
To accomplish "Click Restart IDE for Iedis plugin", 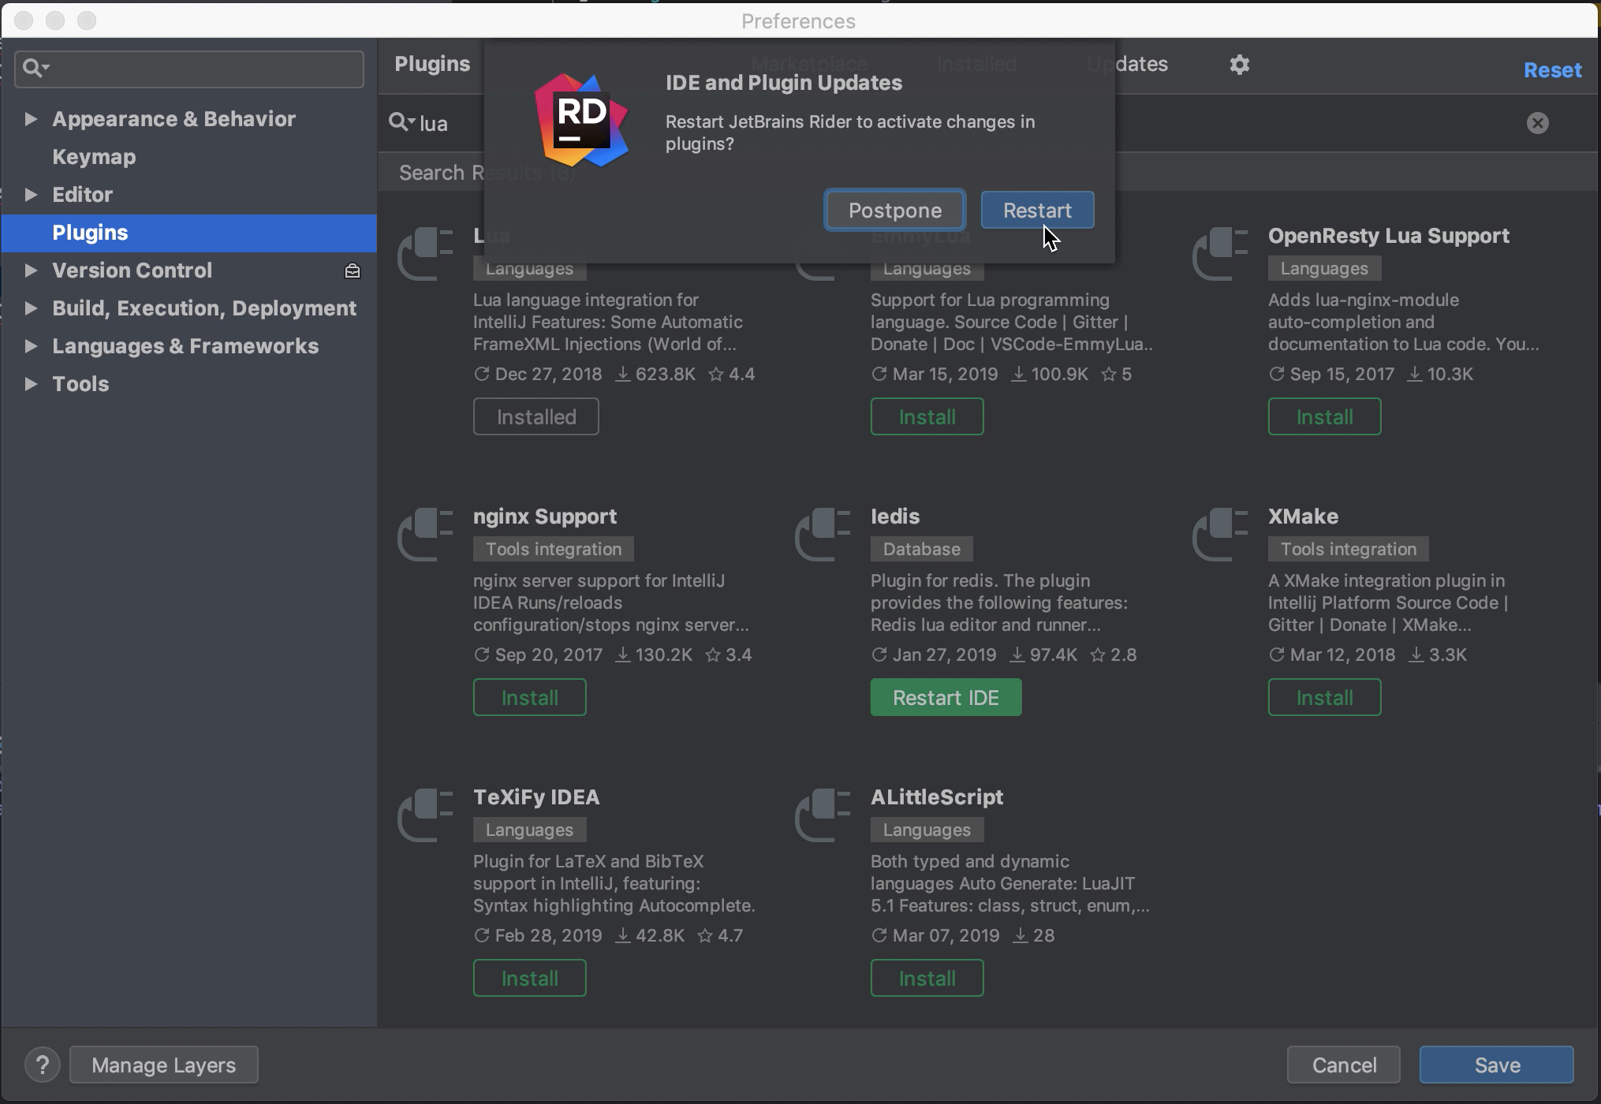I will click(946, 697).
